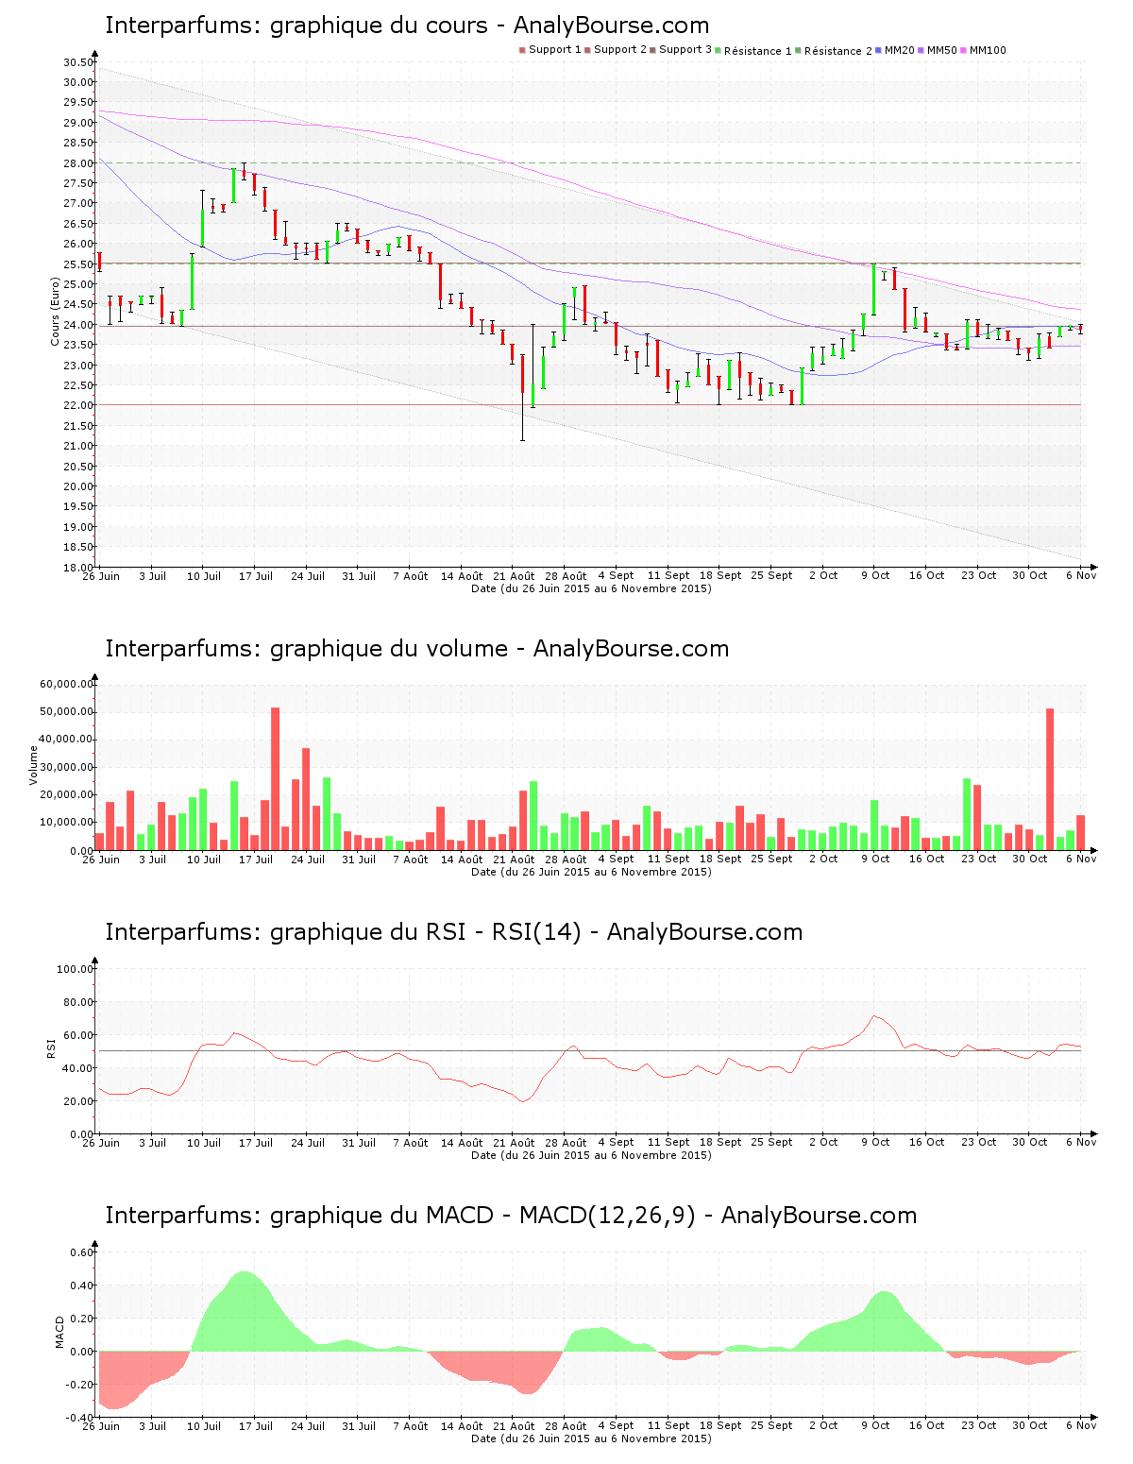Click the -0.40 value on MACD axis
Image resolution: width=1133 pixels, height=1464 pixels.
80,1418
